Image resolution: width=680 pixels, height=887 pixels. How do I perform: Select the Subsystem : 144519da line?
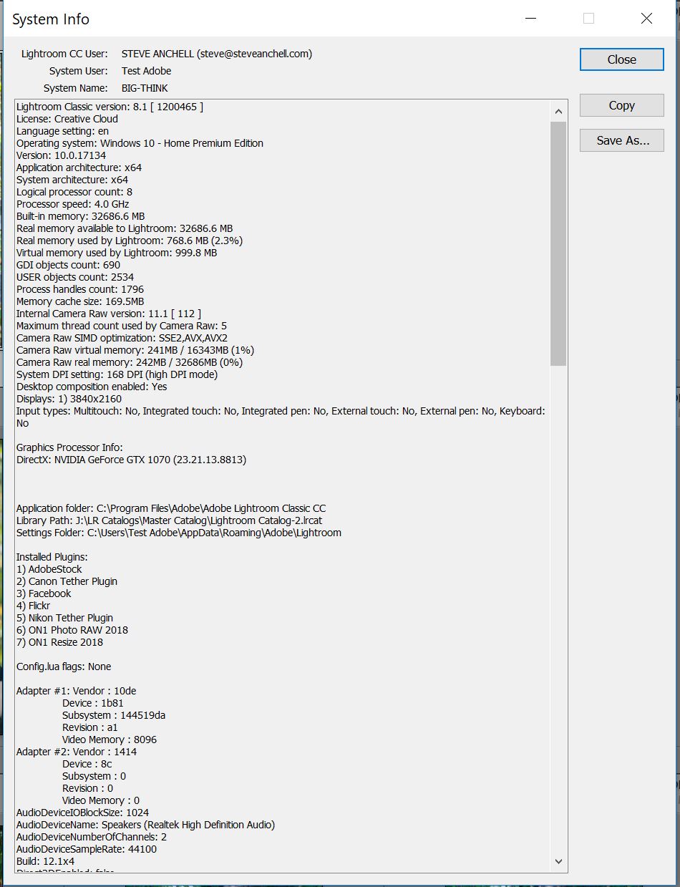pyautogui.click(x=114, y=715)
